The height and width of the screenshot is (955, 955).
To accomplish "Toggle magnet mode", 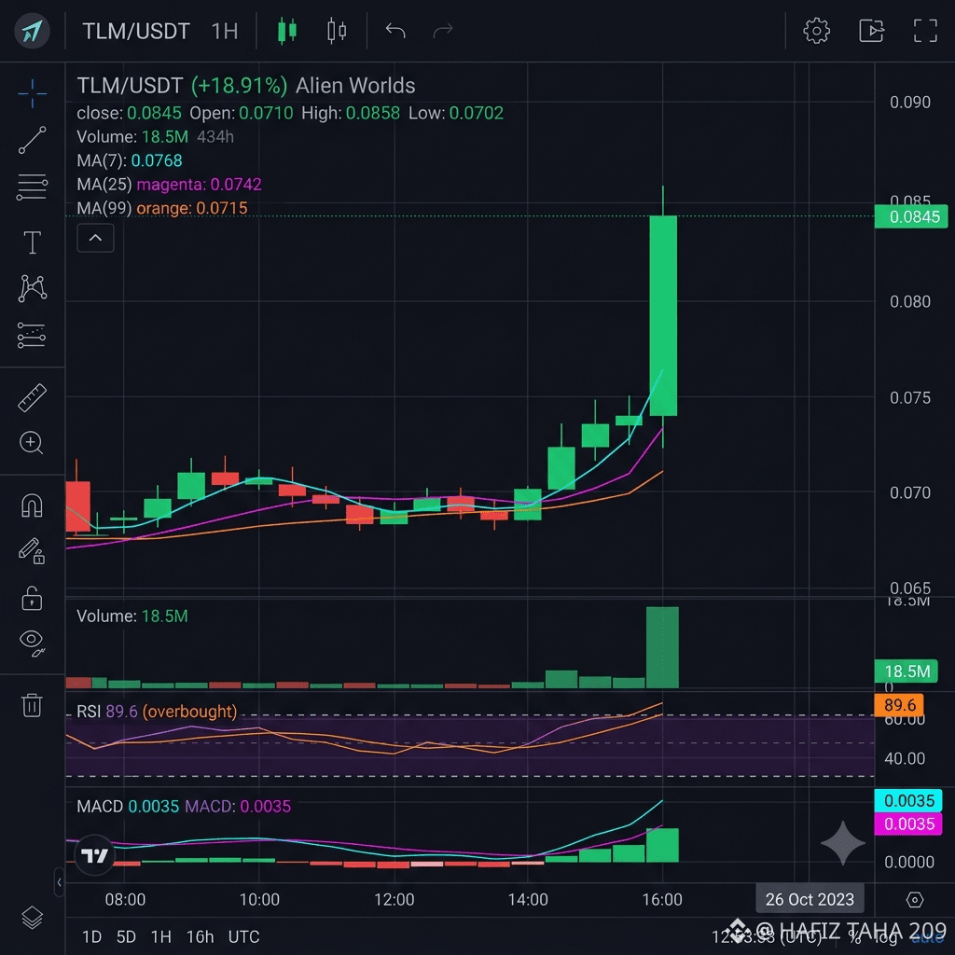I will pyautogui.click(x=32, y=505).
